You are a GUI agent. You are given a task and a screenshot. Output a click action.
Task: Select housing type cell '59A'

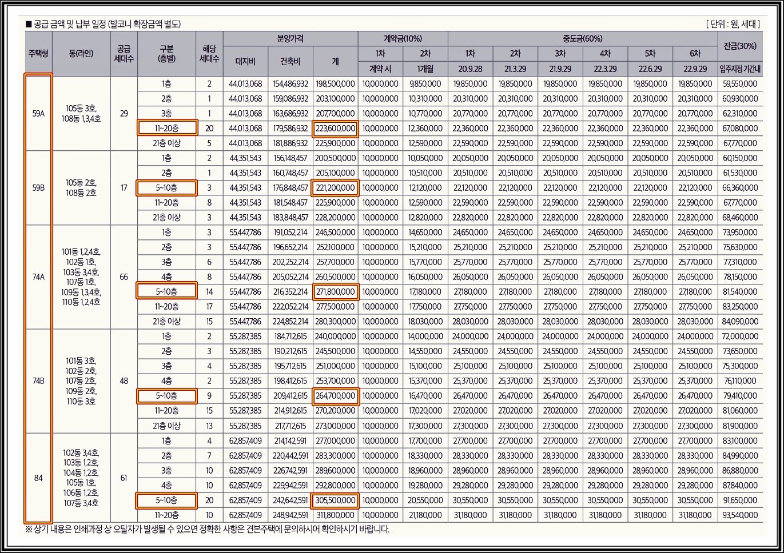tap(38, 114)
